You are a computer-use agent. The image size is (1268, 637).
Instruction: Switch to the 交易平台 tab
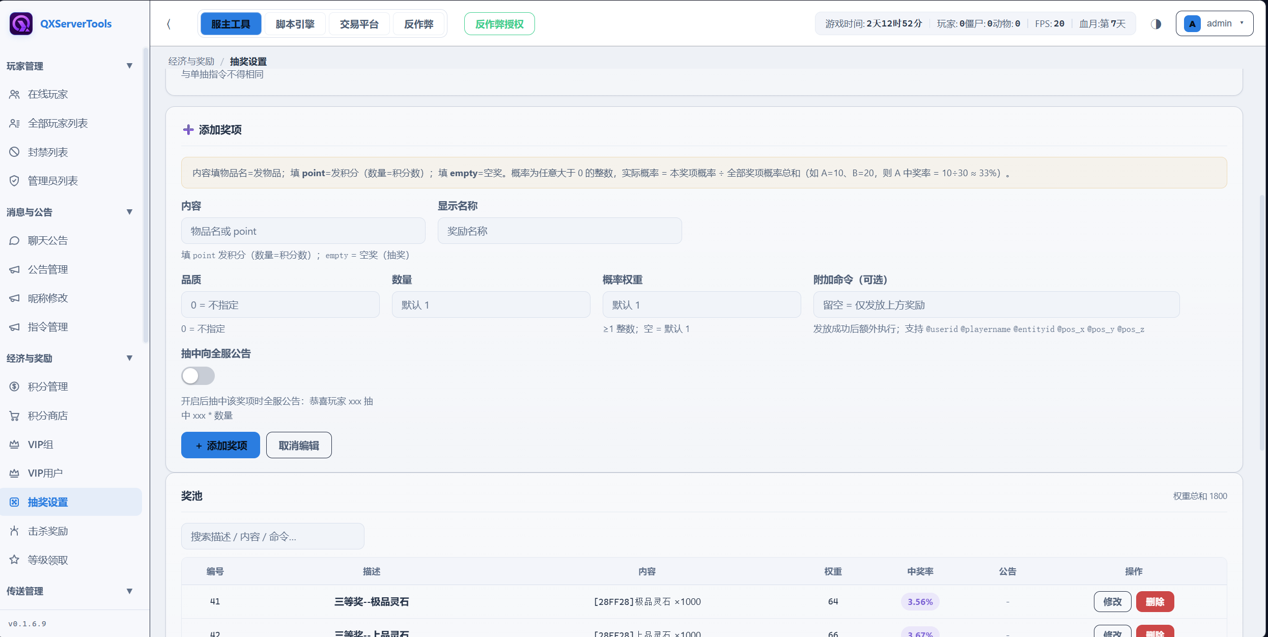[359, 24]
